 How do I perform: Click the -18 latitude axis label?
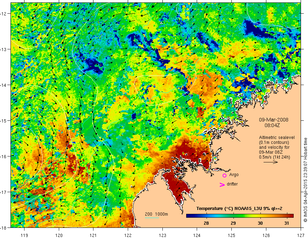(3, 228)
